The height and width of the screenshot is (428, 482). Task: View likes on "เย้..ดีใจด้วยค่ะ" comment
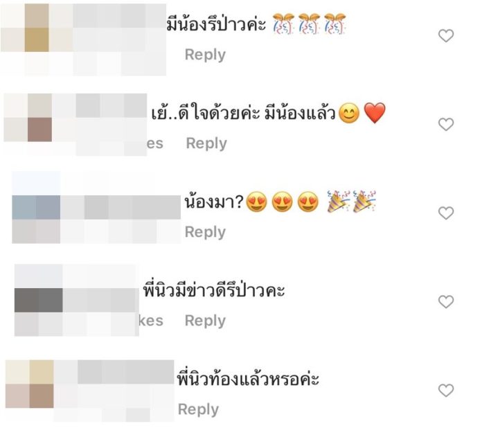pos(155,143)
